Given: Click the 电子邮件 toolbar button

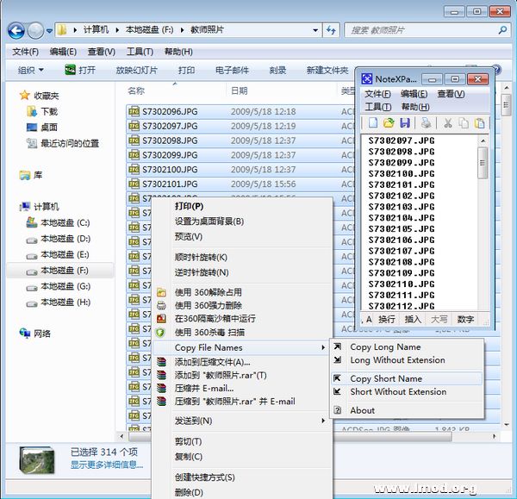Looking at the screenshot, I should (232, 71).
